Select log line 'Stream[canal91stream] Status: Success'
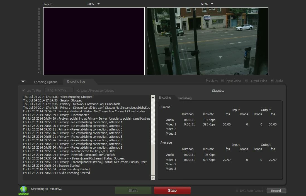This screenshot has height=196, width=306. (74, 158)
